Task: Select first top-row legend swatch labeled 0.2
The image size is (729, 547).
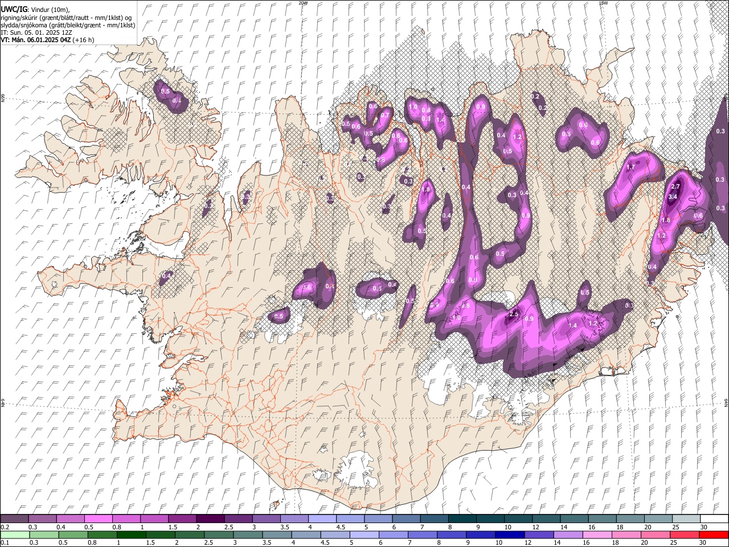Action: click(14, 519)
